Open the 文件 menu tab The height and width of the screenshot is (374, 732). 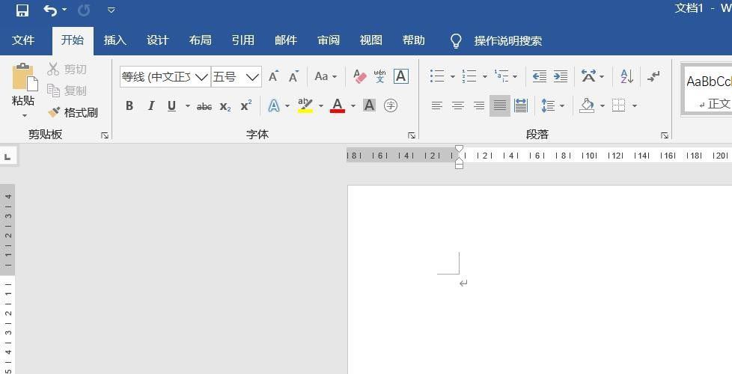(23, 40)
